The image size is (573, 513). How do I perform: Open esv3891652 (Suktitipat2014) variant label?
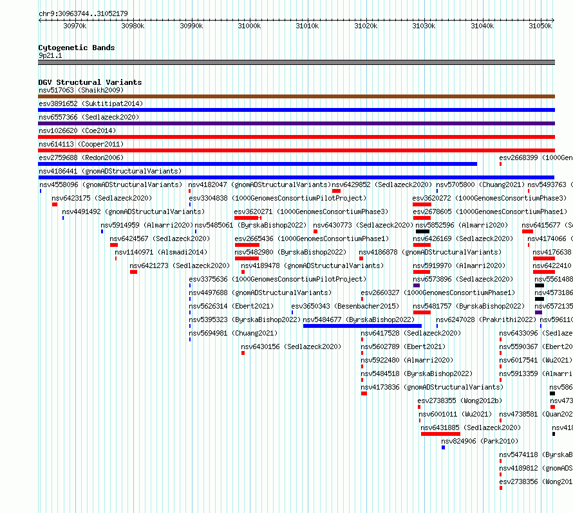91,104
